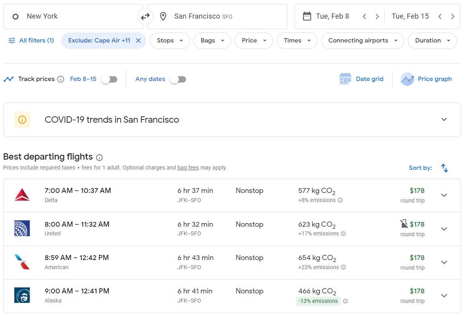
Task: Open the Price dropdown
Action: click(x=254, y=40)
